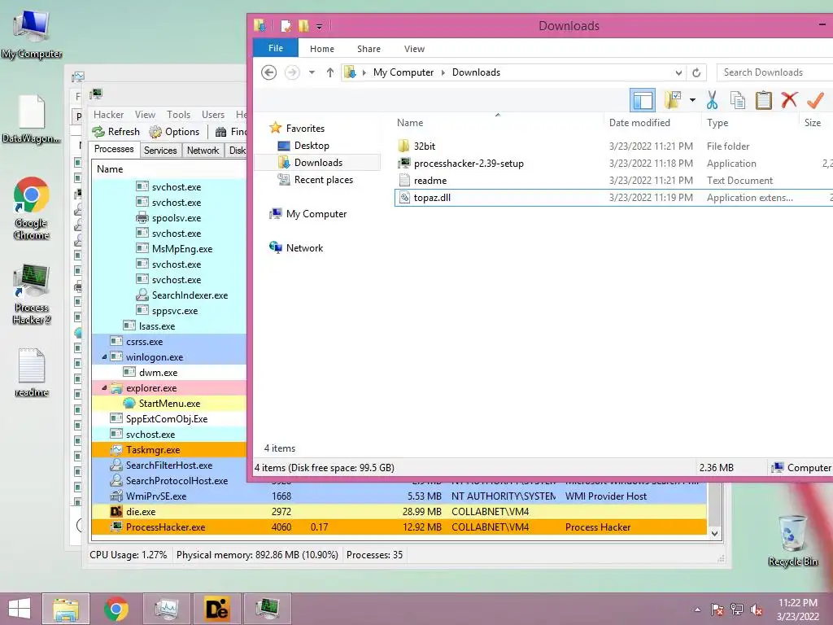
Task: Click the Copy icon in Explorer toolbar
Action: 737,100
